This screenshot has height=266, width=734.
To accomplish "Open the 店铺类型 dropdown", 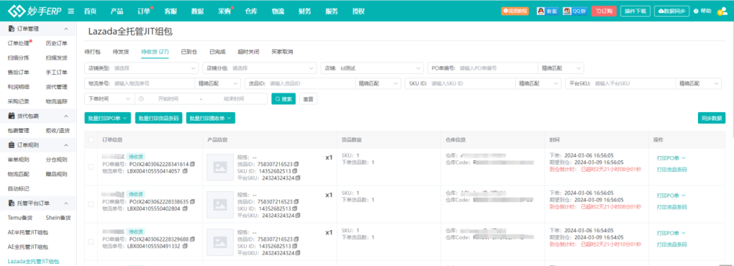I will (141, 69).
